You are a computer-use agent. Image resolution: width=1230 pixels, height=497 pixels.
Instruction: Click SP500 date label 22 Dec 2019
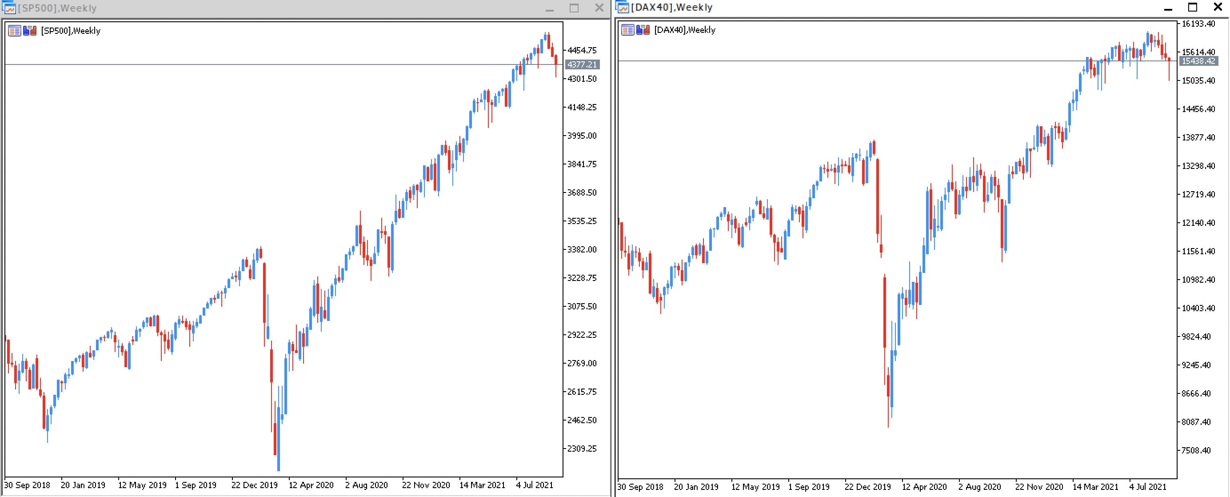coord(255,485)
